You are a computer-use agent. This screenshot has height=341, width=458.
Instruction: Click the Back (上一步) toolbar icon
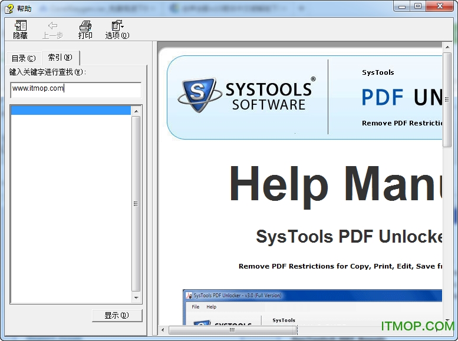tap(52, 29)
